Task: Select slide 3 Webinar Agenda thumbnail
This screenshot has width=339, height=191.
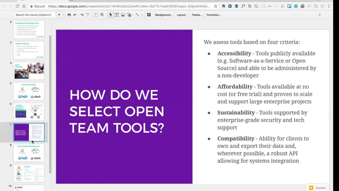Action: pos(29,50)
